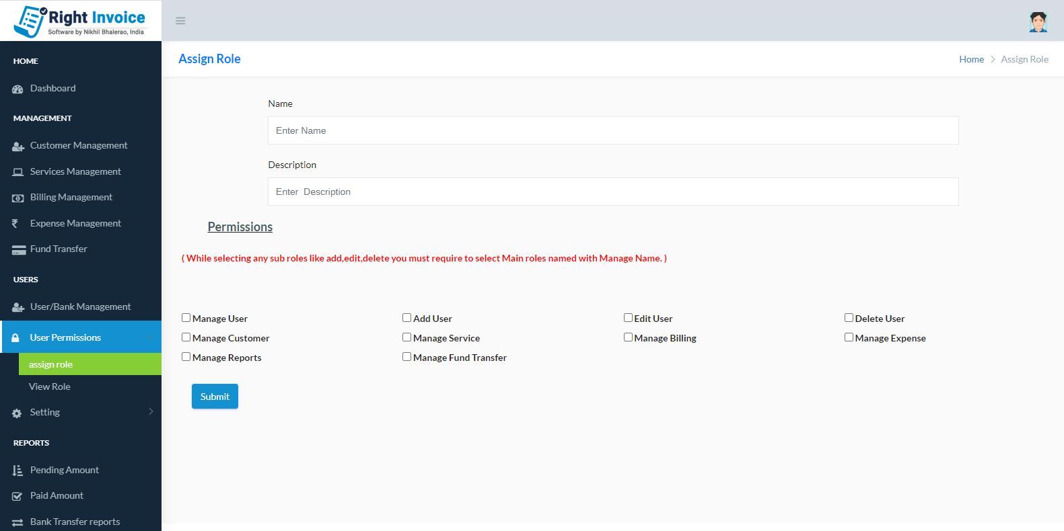The height and width of the screenshot is (531, 1064).
Task: Click the Bank Transfer reports arrows icon
Action: [x=17, y=522]
